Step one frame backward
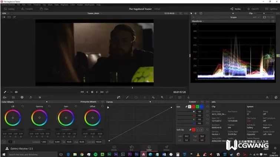This screenshot has width=280, height=157. 87,92
